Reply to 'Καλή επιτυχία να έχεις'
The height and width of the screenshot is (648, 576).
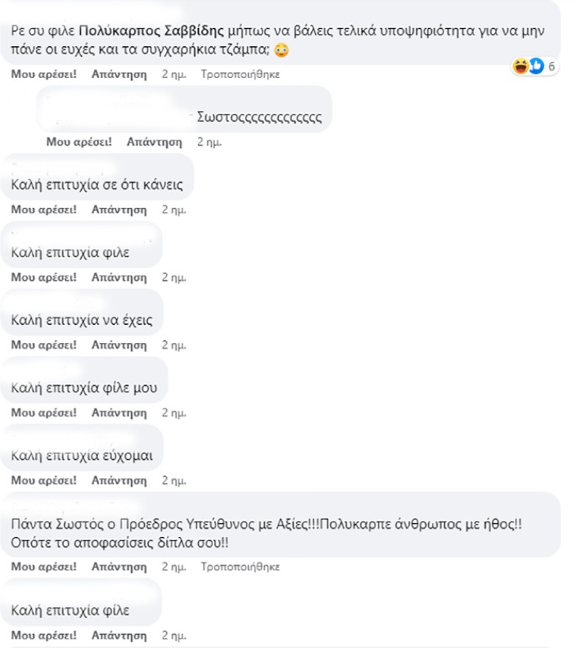coord(119,345)
